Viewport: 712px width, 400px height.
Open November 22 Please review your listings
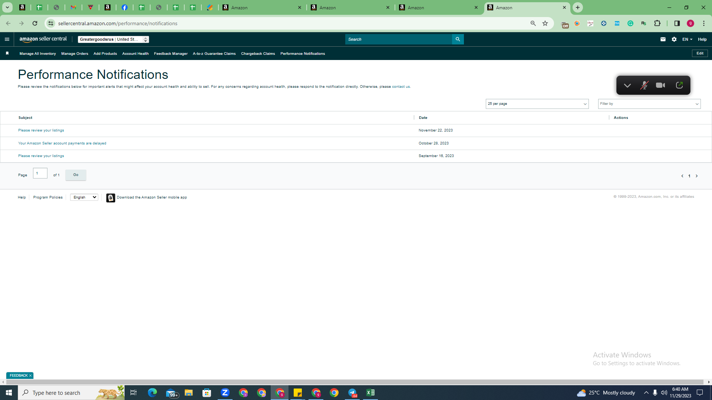point(41,130)
